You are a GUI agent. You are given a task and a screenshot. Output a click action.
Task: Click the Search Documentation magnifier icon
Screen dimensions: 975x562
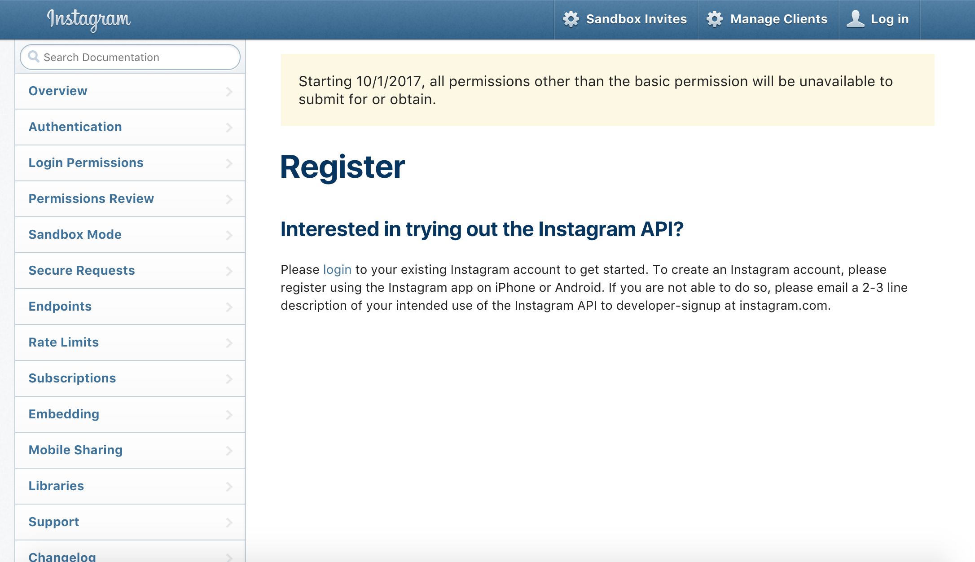click(34, 57)
